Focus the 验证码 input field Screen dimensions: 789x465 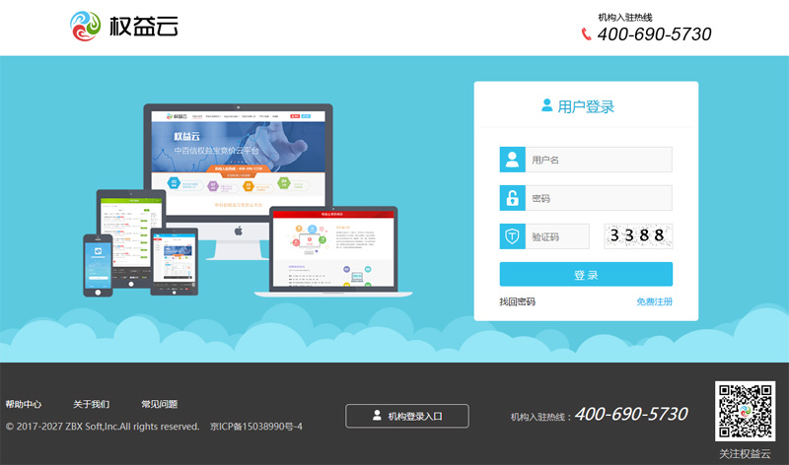tap(557, 236)
